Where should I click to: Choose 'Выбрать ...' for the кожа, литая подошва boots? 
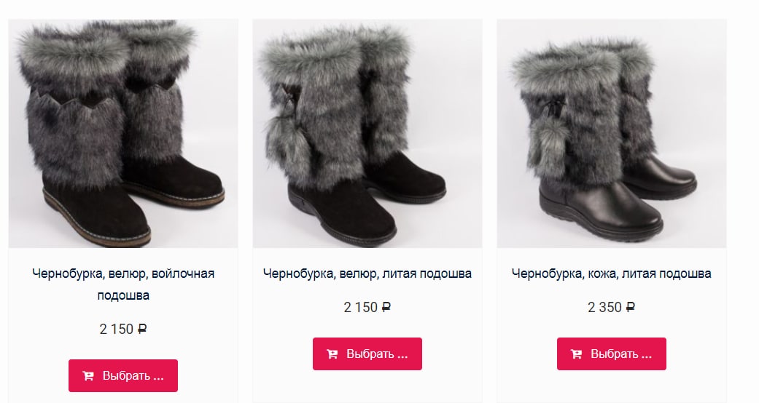pyautogui.click(x=612, y=354)
